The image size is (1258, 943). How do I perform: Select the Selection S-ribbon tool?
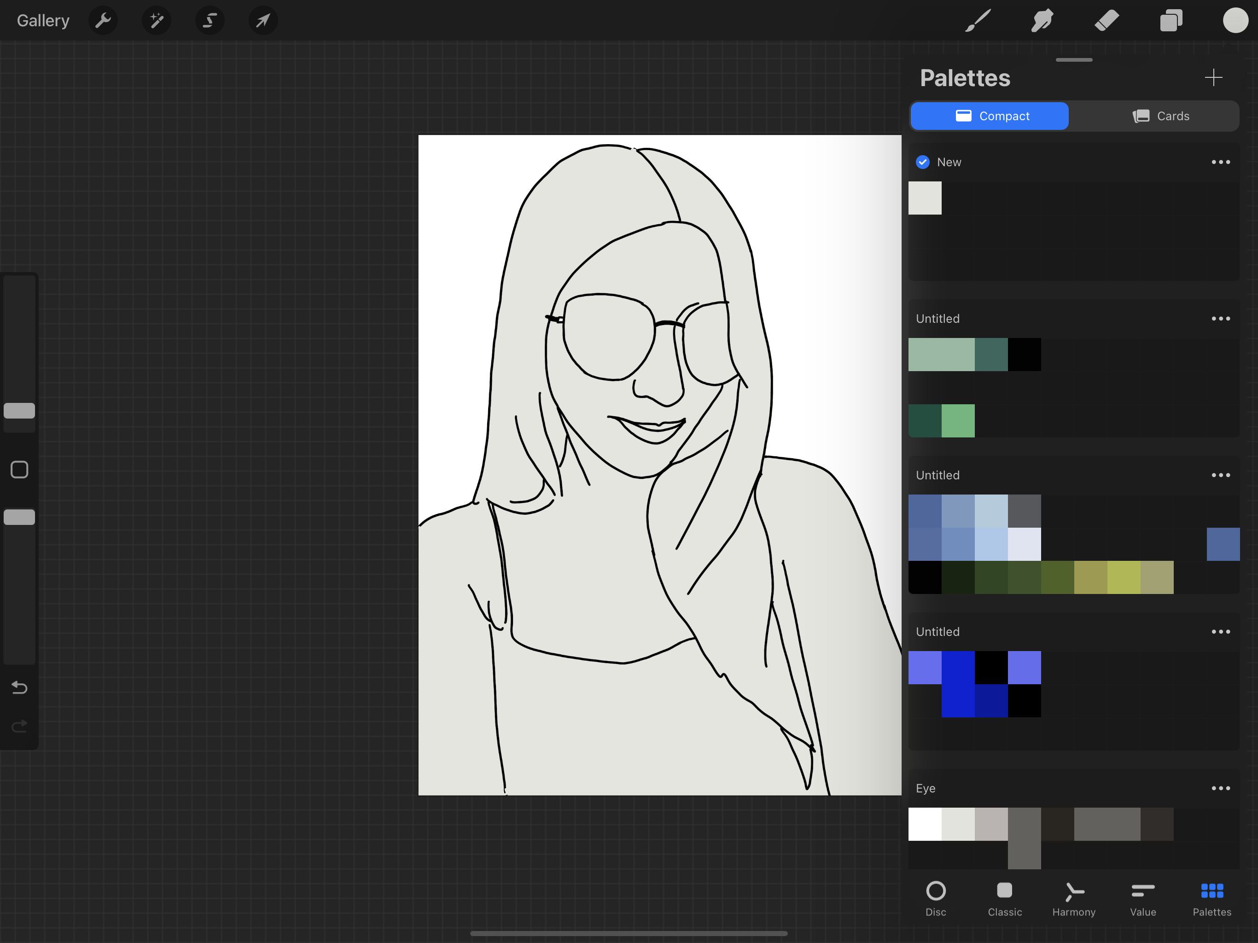click(210, 21)
